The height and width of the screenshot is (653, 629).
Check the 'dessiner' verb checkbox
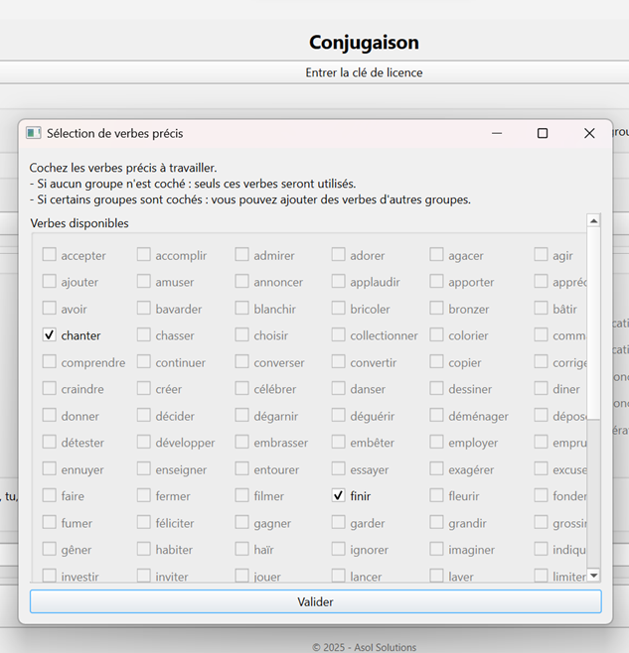(x=436, y=389)
